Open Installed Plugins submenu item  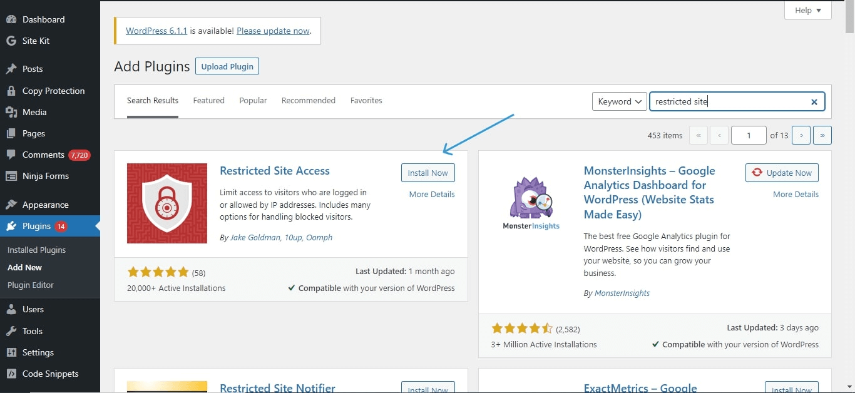[x=36, y=250]
